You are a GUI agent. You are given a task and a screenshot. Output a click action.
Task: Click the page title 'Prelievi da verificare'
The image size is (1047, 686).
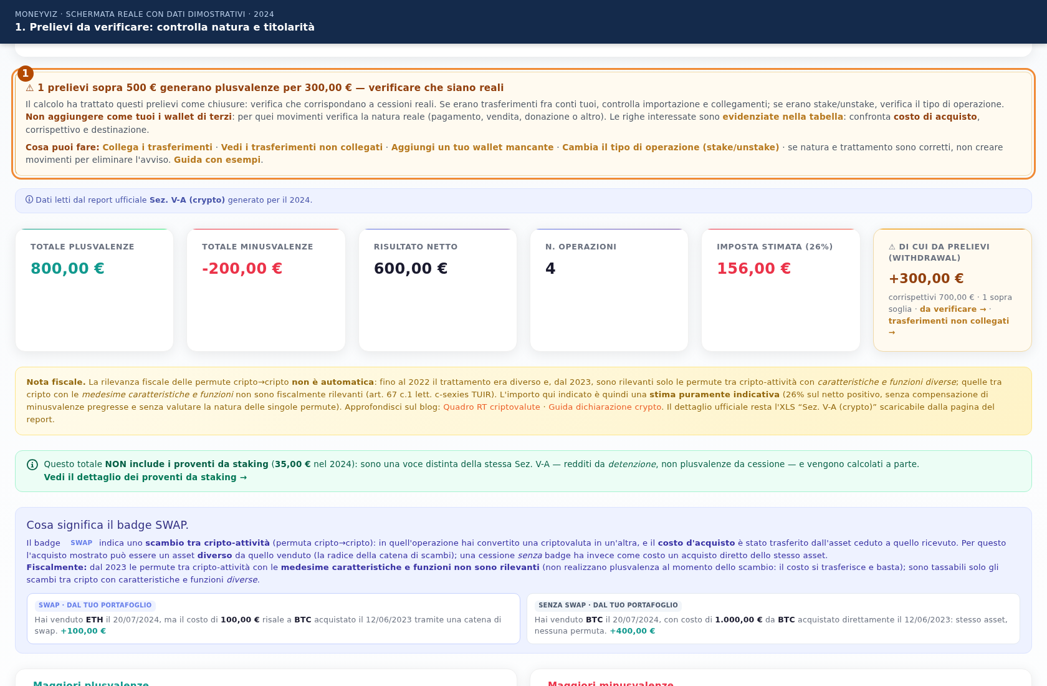click(165, 27)
